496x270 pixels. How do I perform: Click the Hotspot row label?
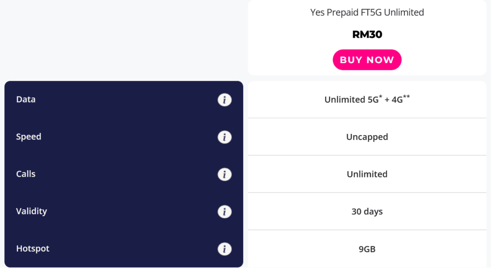coord(33,249)
